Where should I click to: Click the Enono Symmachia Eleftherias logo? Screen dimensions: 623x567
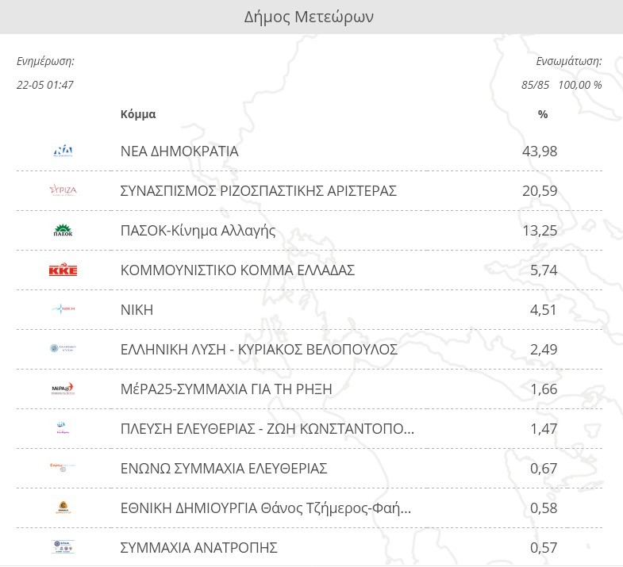click(x=63, y=468)
